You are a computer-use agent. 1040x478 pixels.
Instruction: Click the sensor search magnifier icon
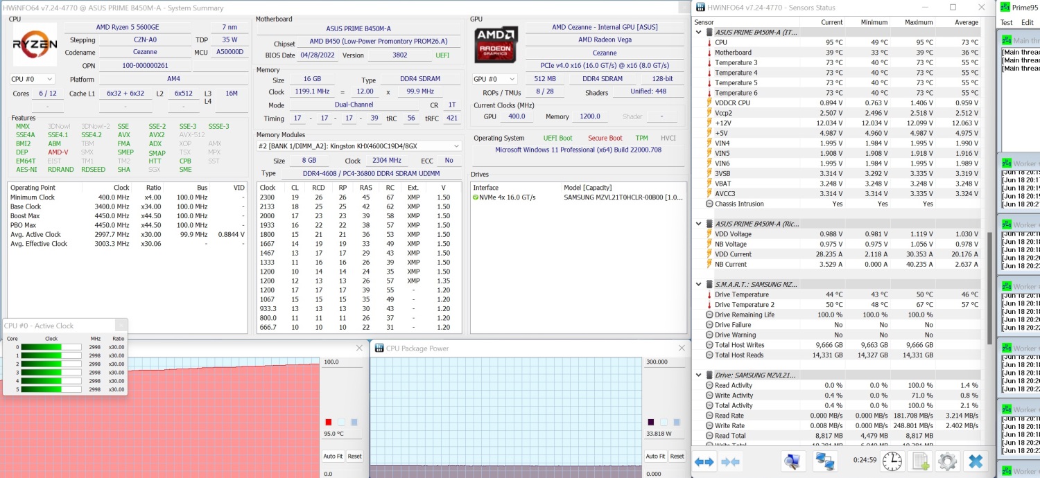792,461
